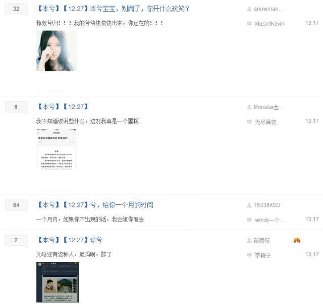
Task: Click the orange badge icon near 筱魔筱
Action: 297,240
